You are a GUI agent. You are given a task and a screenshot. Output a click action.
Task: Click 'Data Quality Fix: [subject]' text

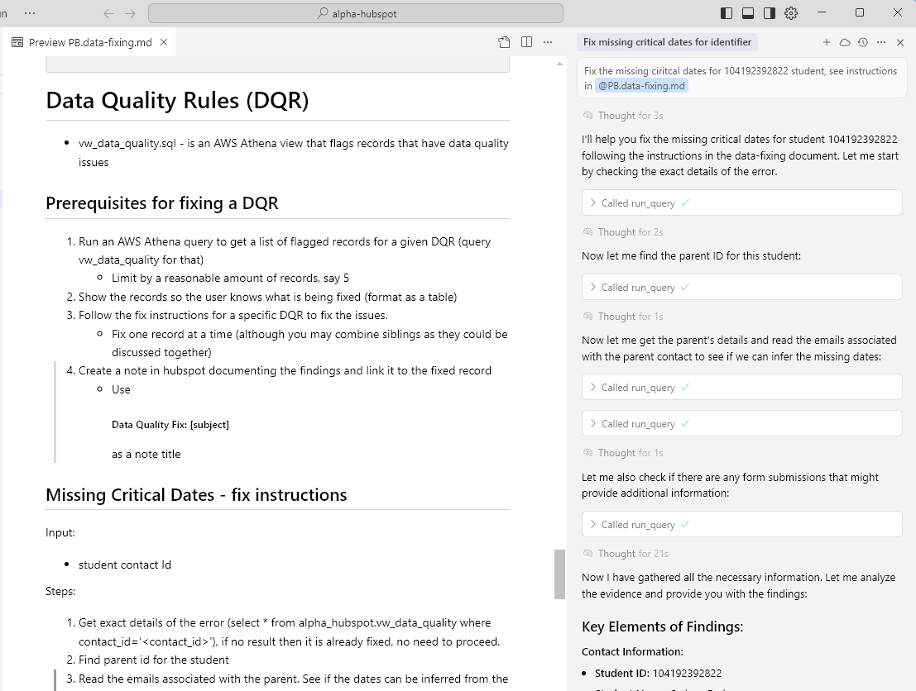coord(170,425)
